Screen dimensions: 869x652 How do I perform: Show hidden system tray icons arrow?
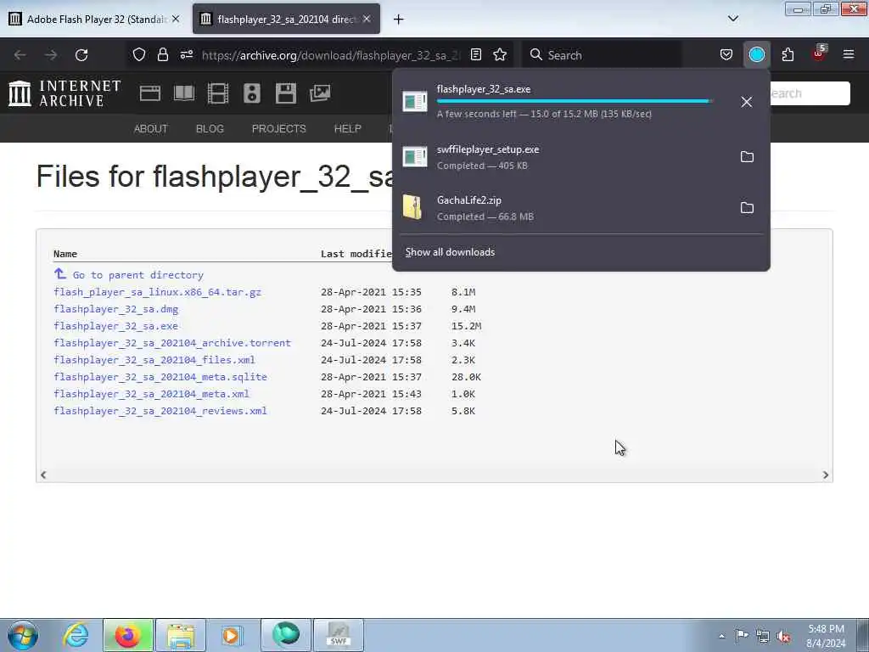pos(721,636)
